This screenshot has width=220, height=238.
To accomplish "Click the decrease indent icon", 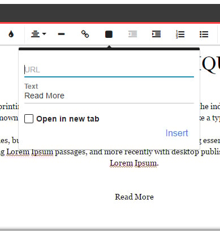I will point(132,34).
